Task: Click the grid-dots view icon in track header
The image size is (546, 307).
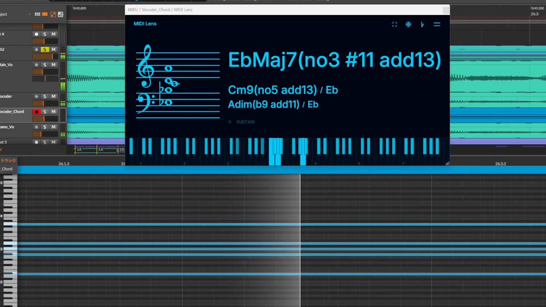Action: (37, 15)
